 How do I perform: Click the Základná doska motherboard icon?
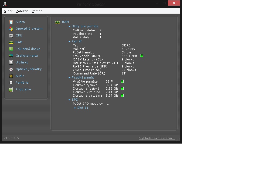tap(11, 49)
